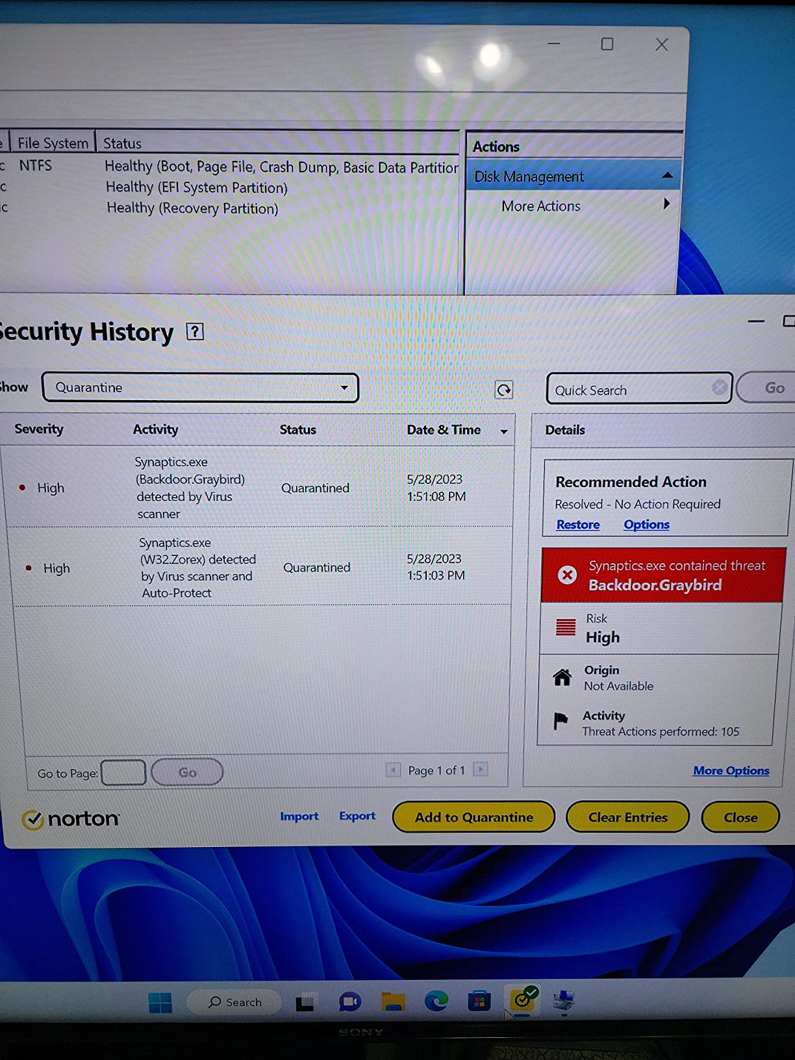Open the computer management taskbar icon
The image size is (795, 1060).
pyautogui.click(x=563, y=1001)
